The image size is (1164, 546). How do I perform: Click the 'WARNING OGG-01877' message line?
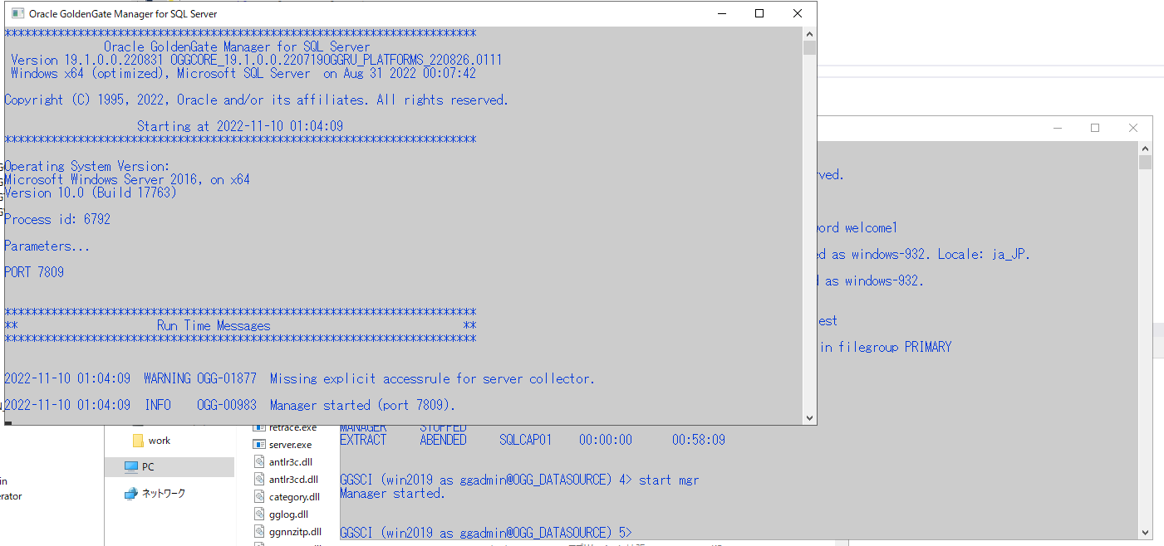299,378
